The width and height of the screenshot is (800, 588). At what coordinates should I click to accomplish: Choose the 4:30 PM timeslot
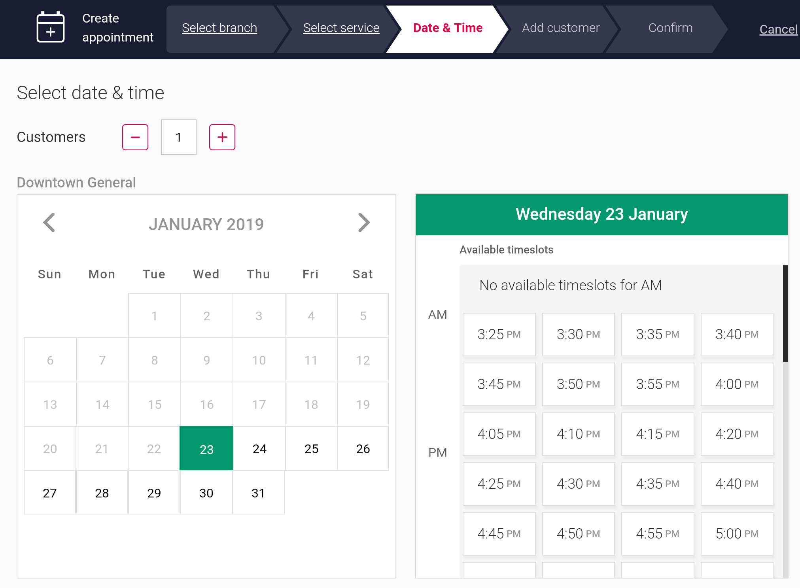click(579, 484)
